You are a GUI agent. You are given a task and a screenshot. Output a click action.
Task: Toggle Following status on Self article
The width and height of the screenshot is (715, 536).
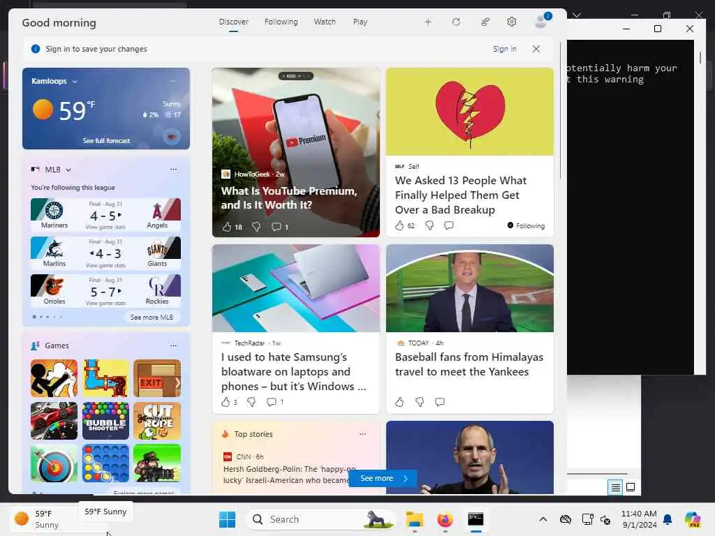pos(526,225)
